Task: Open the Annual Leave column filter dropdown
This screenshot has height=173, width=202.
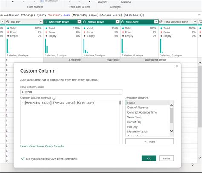Action: coord(118,22)
